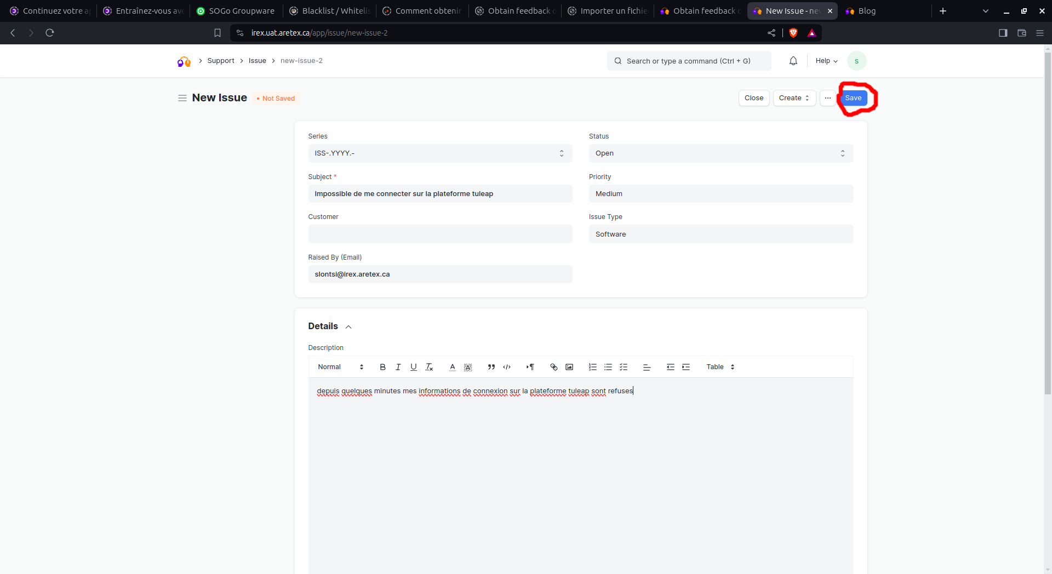This screenshot has width=1052, height=574.
Task: Switch to the Importer un fichier tab
Action: point(608,11)
